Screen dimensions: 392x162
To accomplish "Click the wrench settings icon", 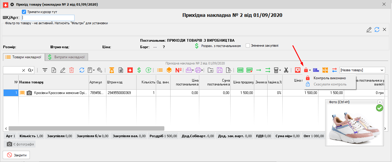I will [100, 70].
